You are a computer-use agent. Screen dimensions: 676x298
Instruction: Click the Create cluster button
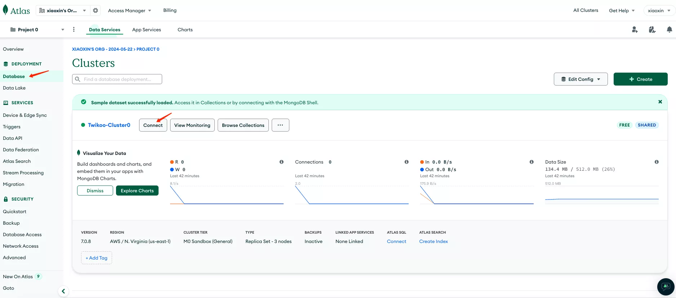tap(640, 79)
